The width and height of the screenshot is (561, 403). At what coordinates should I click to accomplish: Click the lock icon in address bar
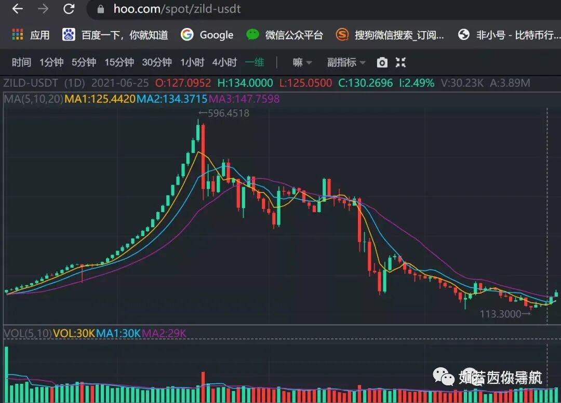(x=101, y=9)
